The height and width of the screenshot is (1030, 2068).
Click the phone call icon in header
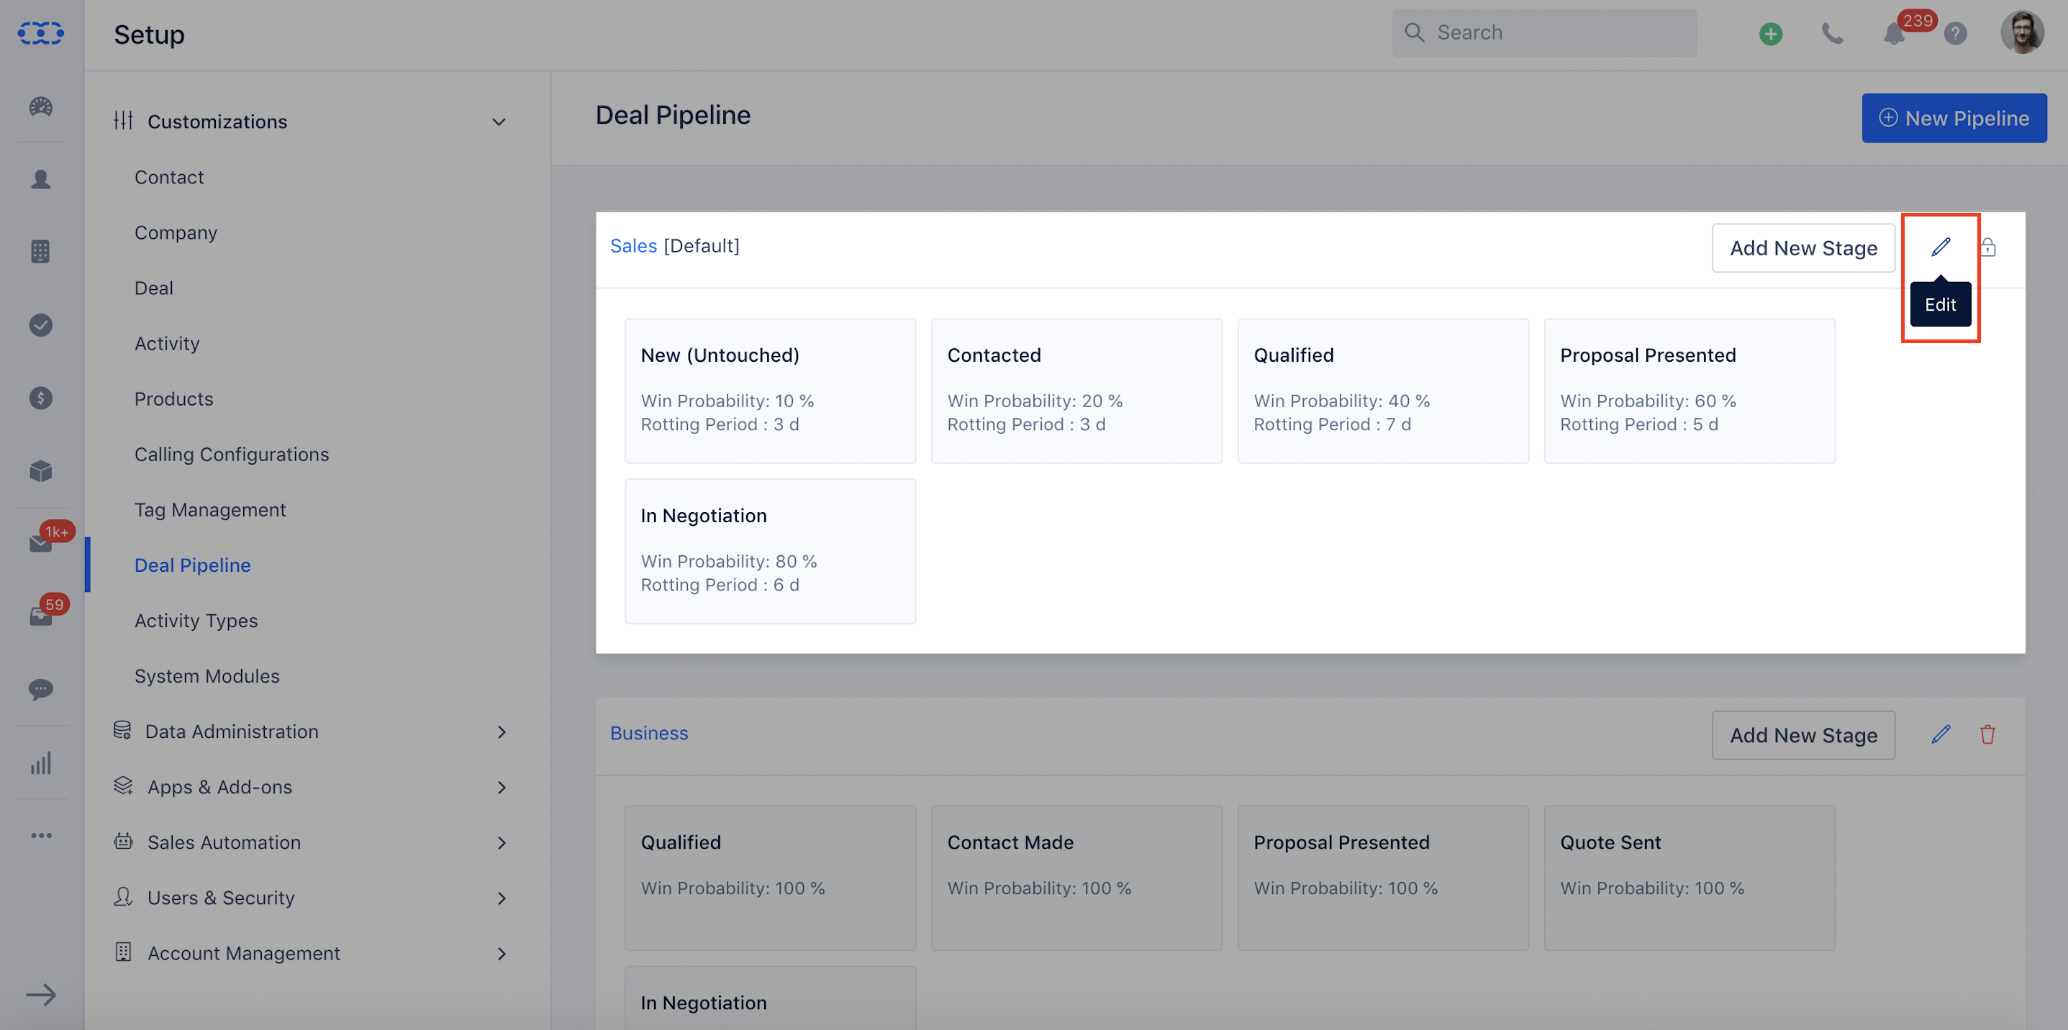(x=1833, y=34)
